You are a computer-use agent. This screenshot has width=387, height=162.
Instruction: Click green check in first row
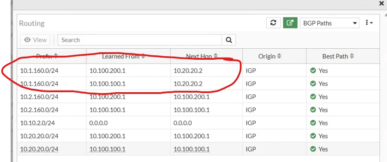click(x=313, y=71)
